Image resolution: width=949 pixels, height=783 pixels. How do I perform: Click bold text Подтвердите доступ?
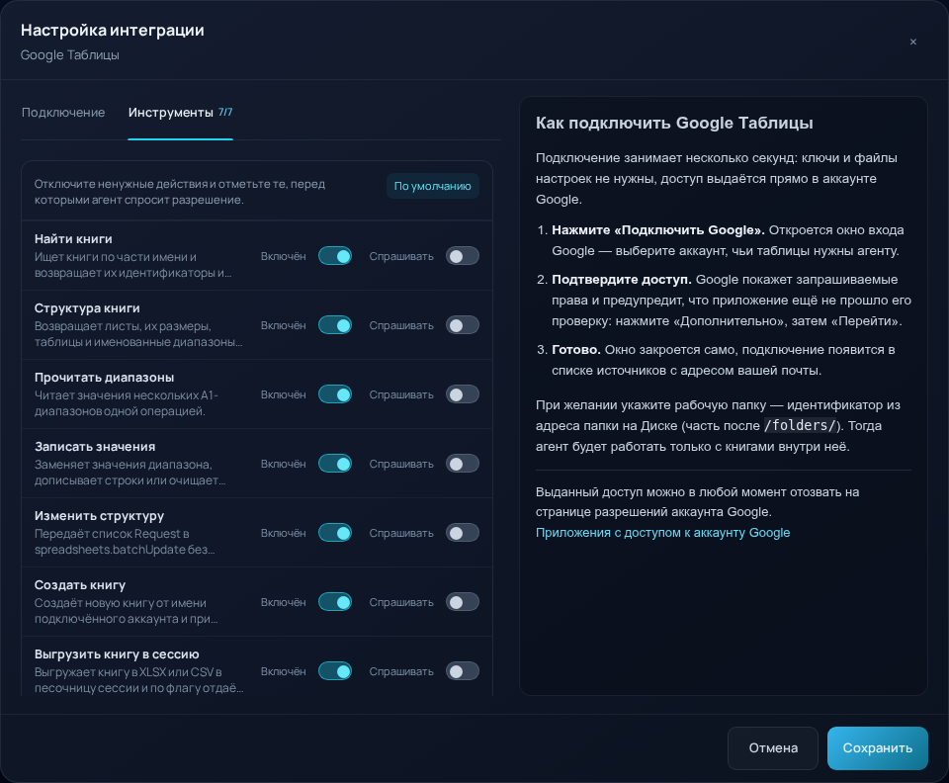(622, 280)
